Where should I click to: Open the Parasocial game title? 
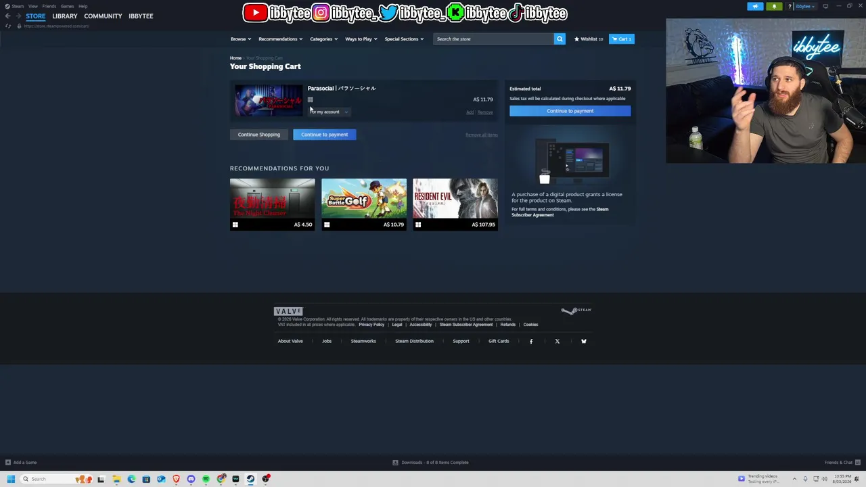click(342, 88)
